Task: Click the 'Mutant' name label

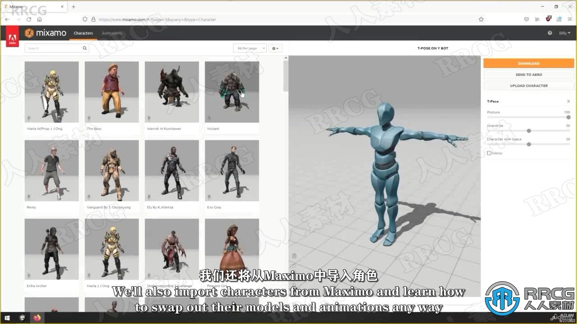Action: pyautogui.click(x=213, y=129)
